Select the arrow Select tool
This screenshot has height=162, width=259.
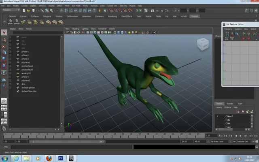[x=4, y=32]
